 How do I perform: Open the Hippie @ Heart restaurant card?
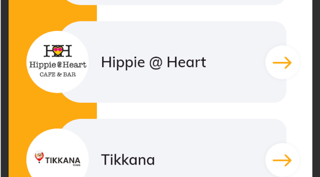point(173,62)
